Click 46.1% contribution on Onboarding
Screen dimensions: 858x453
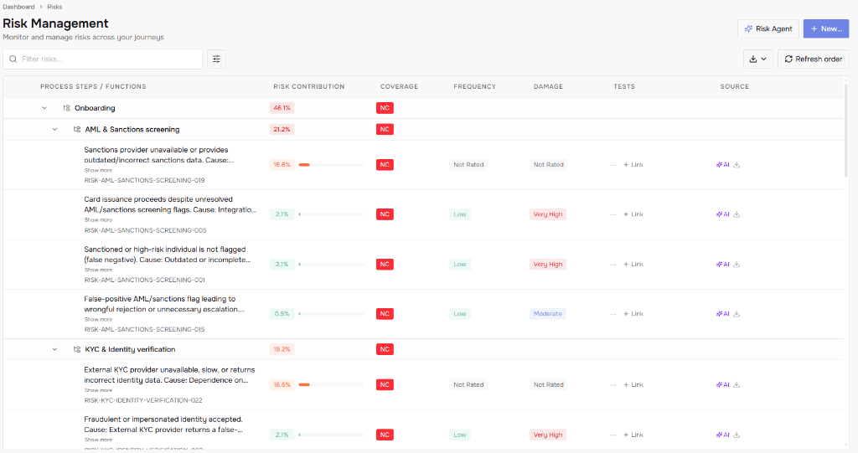tap(282, 108)
